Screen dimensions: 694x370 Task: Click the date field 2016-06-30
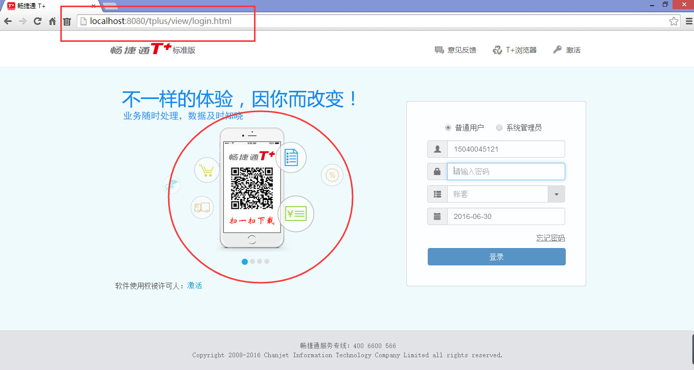coord(506,216)
